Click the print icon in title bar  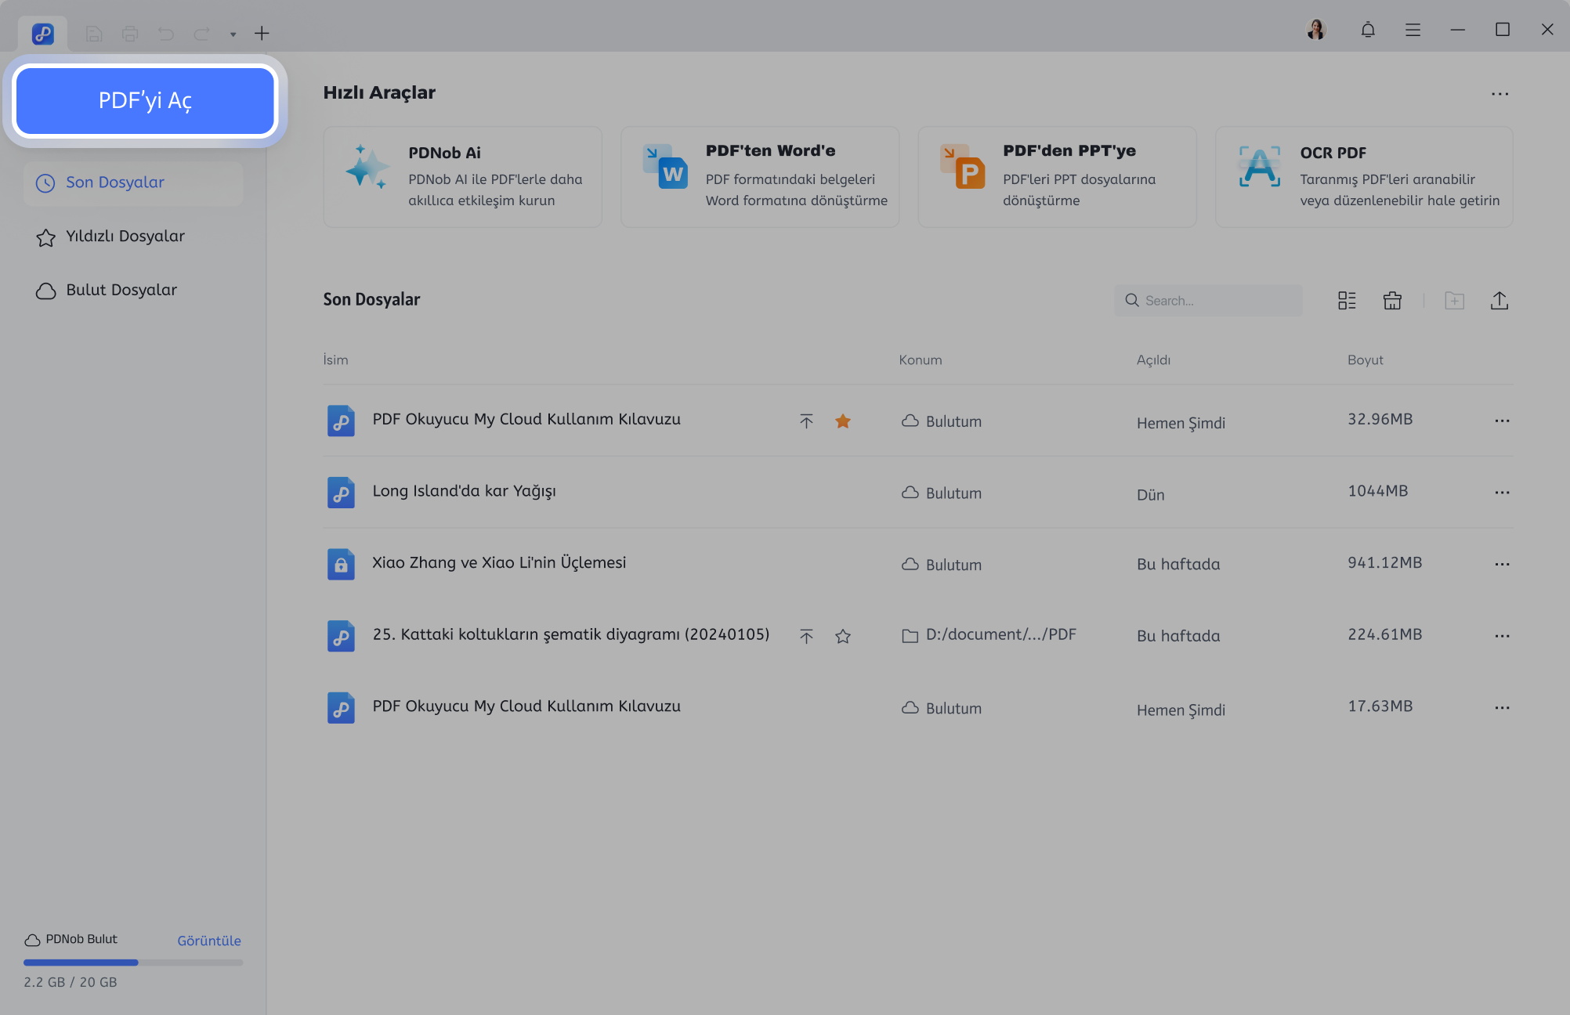130,34
